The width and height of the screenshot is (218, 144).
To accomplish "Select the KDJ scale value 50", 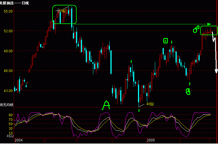I will tap(11, 124).
